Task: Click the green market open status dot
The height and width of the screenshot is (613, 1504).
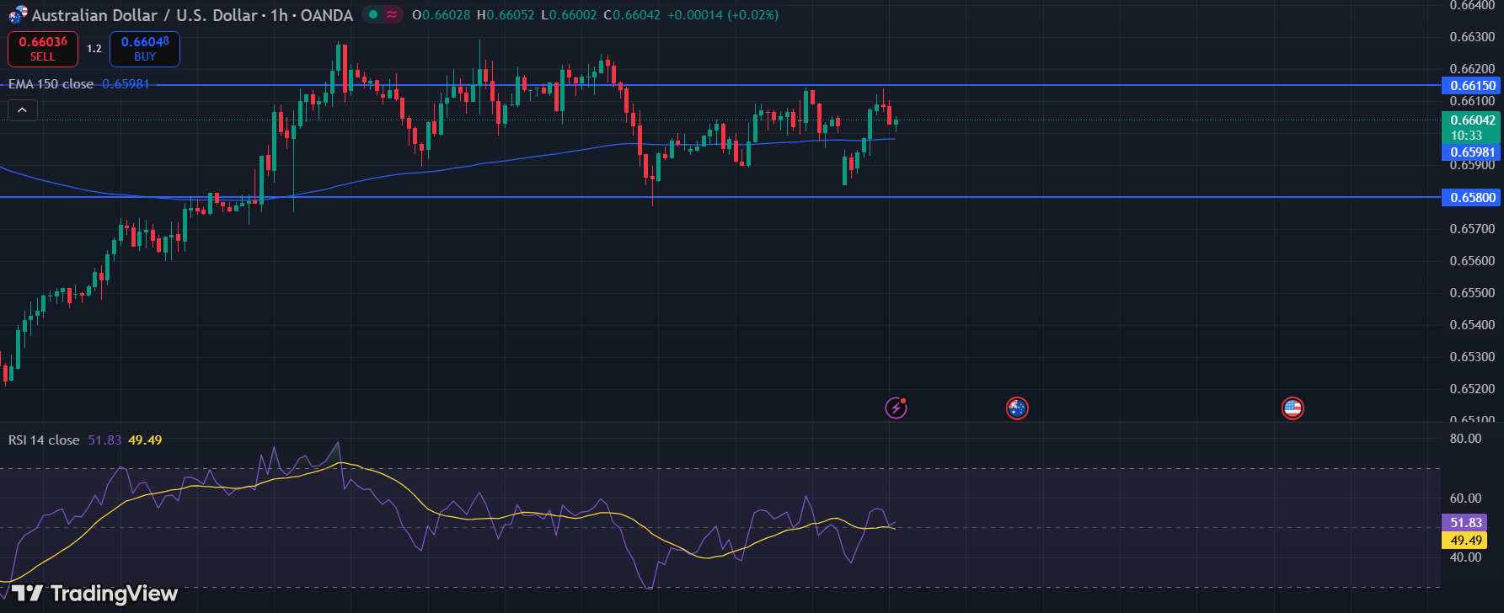Action: [x=373, y=14]
